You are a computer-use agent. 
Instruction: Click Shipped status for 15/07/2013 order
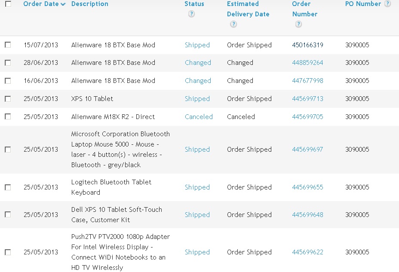(x=197, y=45)
